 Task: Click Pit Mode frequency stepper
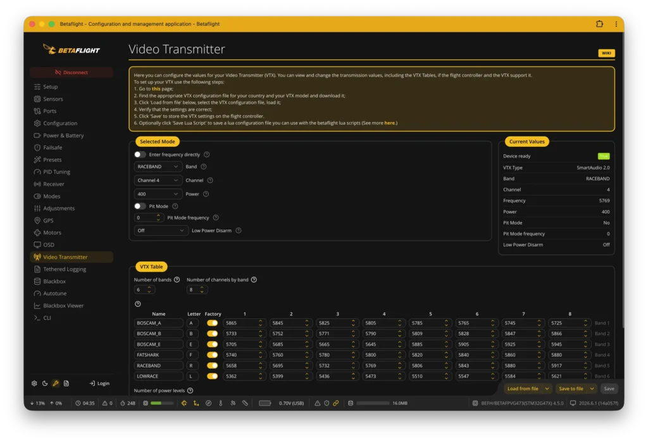(158, 218)
